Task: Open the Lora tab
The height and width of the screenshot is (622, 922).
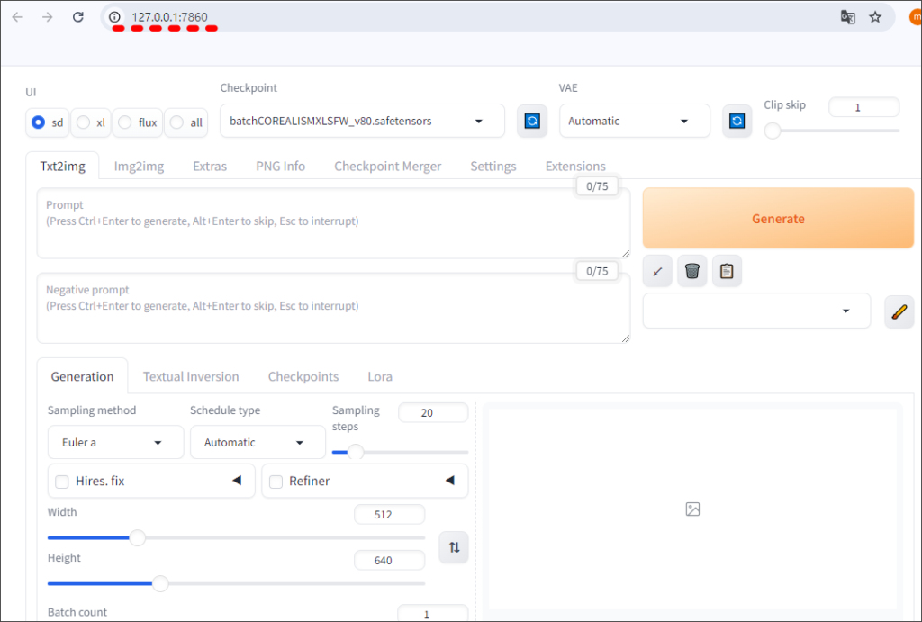Action: [379, 376]
